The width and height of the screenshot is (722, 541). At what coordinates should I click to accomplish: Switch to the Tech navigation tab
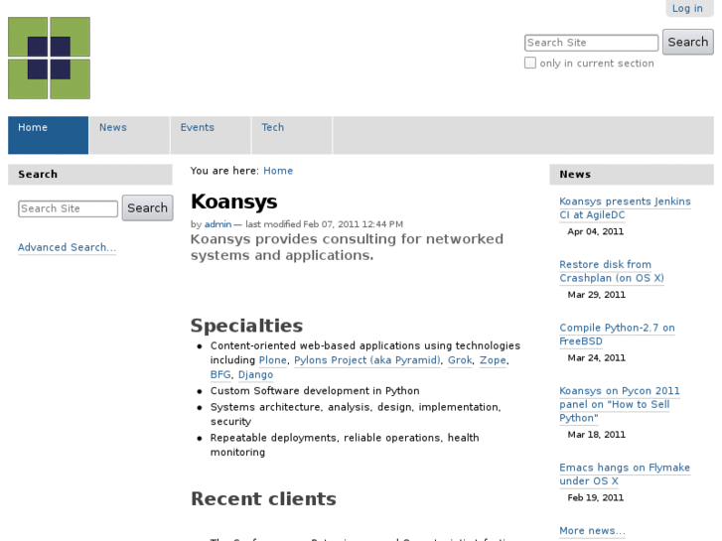(291, 135)
